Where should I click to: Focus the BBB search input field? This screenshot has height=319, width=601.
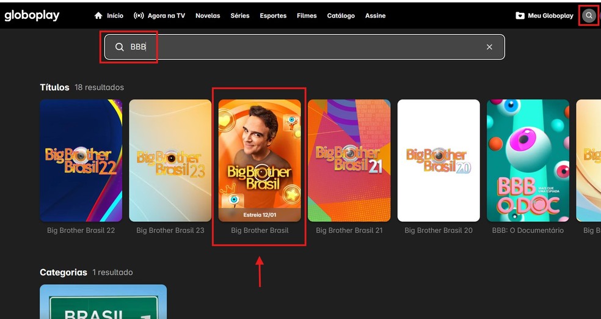305,47
